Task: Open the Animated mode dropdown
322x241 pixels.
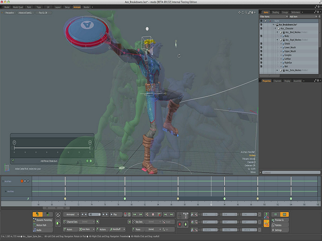Action: [71, 214]
